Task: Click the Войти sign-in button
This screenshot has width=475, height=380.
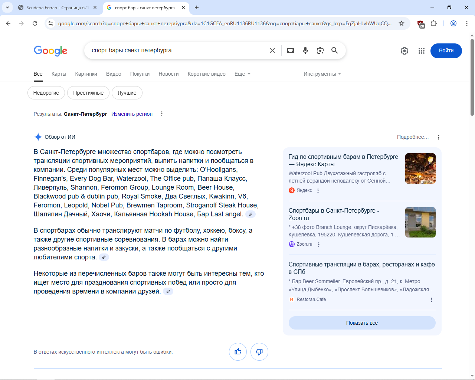Action: click(x=446, y=51)
